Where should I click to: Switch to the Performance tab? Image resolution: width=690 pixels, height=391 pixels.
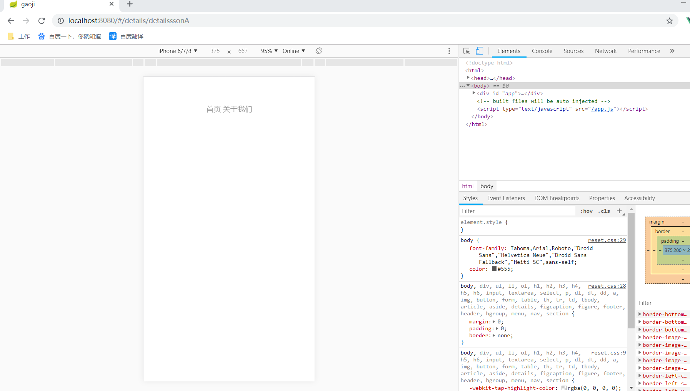644,51
